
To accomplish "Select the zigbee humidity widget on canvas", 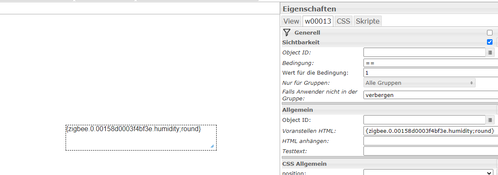I will point(141,137).
